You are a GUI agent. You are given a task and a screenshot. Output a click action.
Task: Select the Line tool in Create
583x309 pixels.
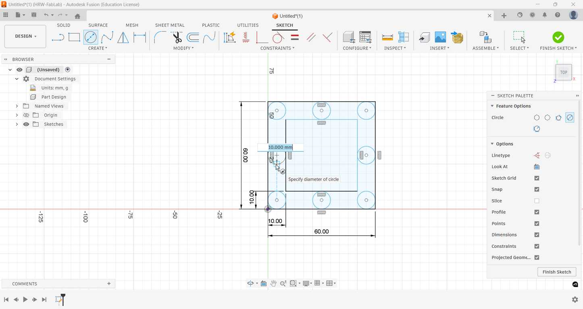(x=58, y=37)
